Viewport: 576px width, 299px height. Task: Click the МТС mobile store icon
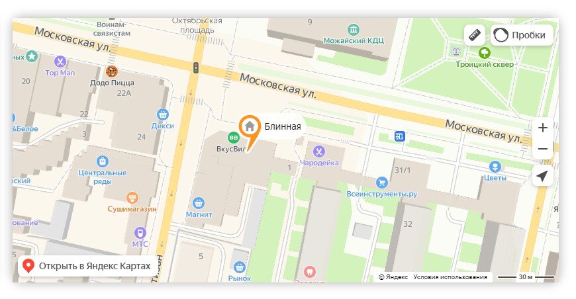point(140,233)
